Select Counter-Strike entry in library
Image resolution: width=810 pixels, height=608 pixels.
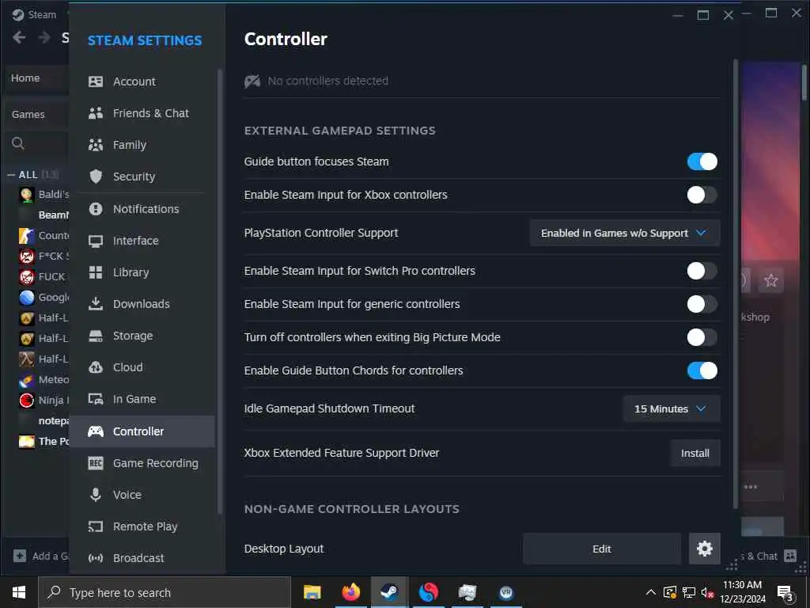44,235
